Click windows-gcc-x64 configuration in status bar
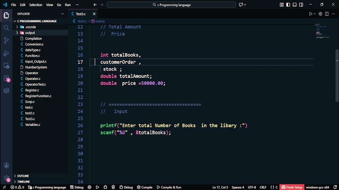339x190 pixels. tap(318, 187)
